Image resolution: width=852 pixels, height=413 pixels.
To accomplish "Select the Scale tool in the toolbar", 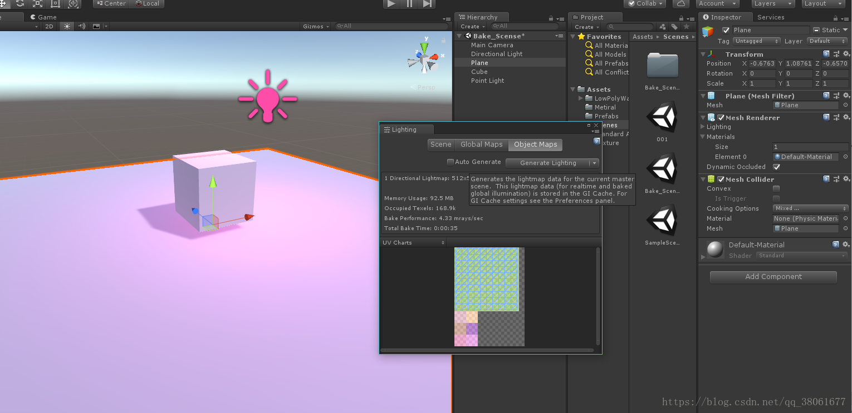I will pos(37,3).
